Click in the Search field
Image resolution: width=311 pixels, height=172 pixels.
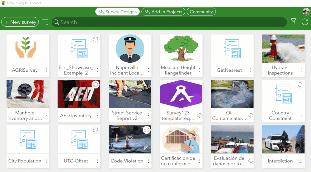pyautogui.click(x=169, y=22)
